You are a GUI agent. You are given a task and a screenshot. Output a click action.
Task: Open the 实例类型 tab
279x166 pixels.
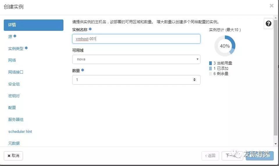pyautogui.click(x=18, y=49)
